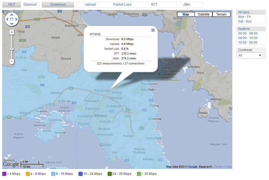Select the 16:00 - 00:00 time range
The width and height of the screenshot is (269, 180).
point(248,43)
